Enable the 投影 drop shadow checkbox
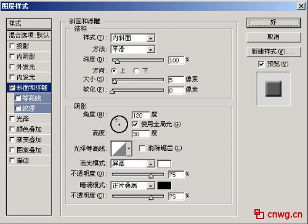Viewport: 308px width, 224px height. pyautogui.click(x=12, y=46)
